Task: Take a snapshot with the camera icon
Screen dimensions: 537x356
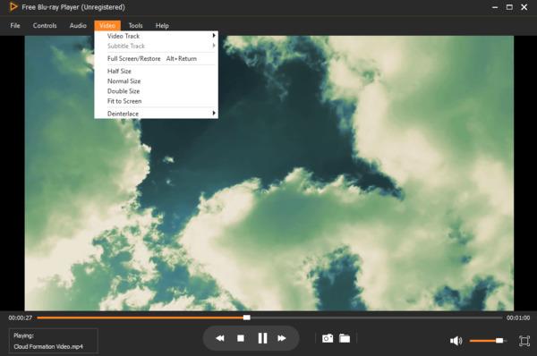Action: coord(328,338)
